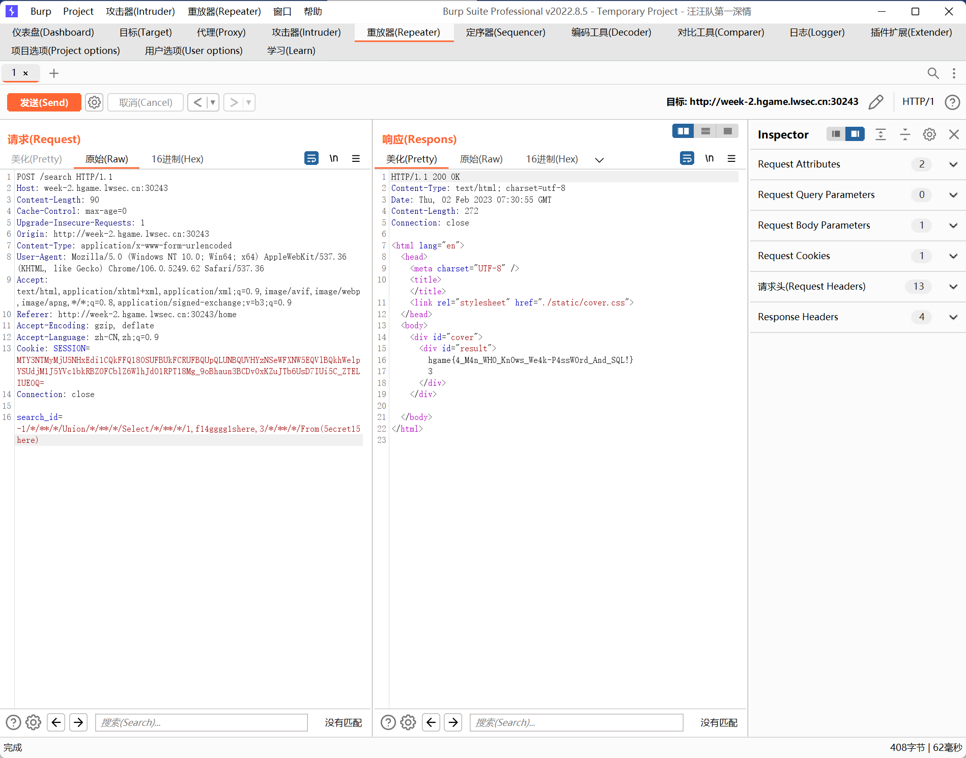Edit the target with the pencil icon
Screen dimensions: 966x758
(876, 102)
